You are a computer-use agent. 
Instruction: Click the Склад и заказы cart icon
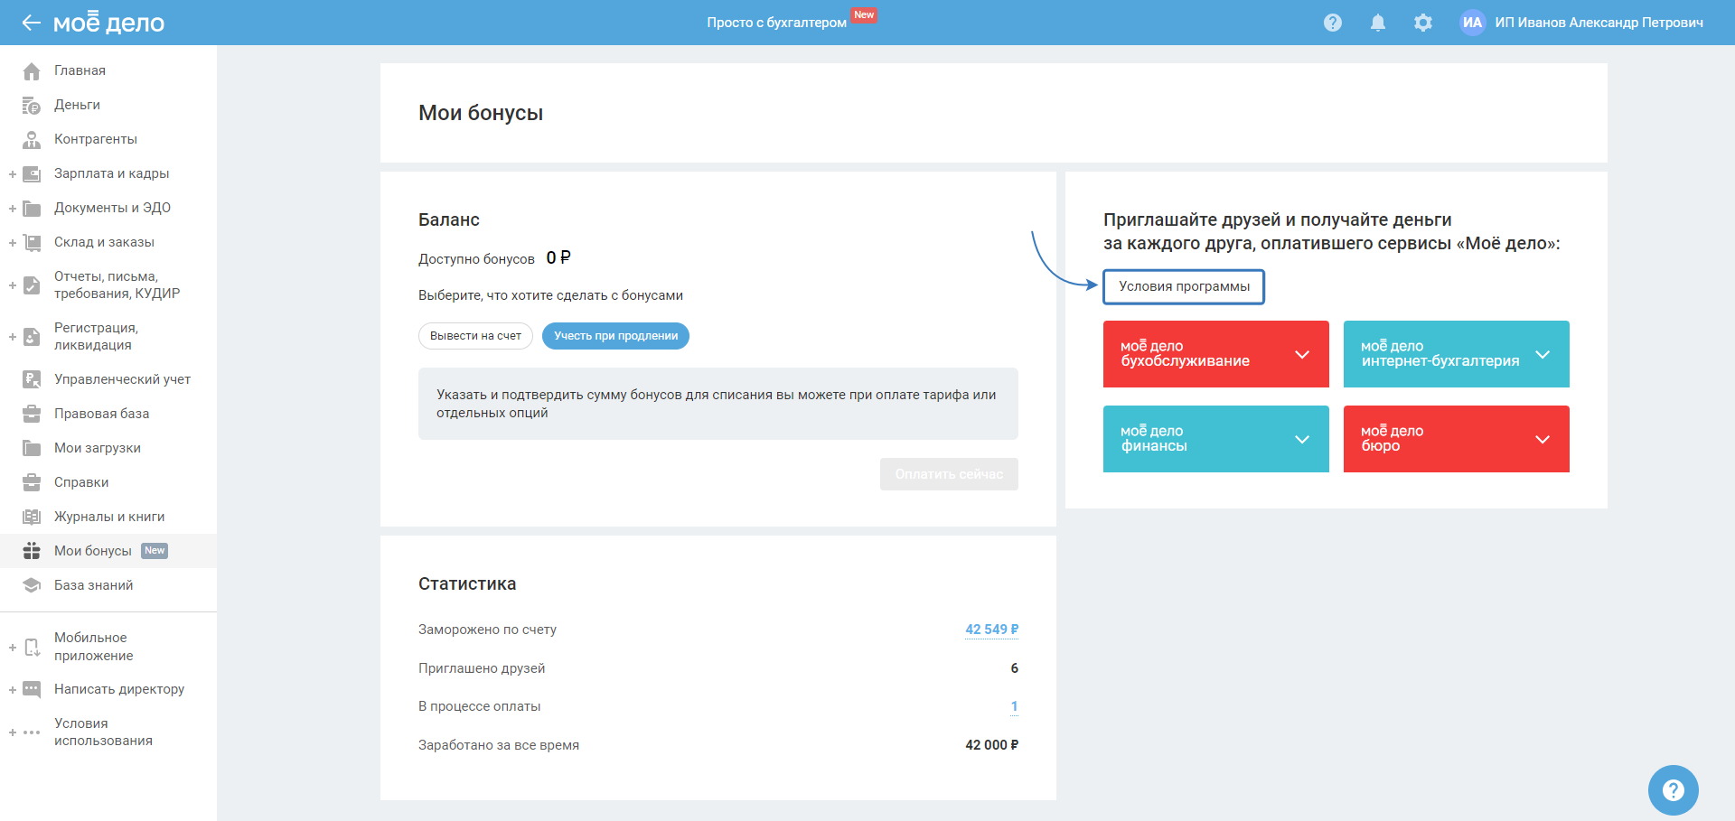click(32, 243)
